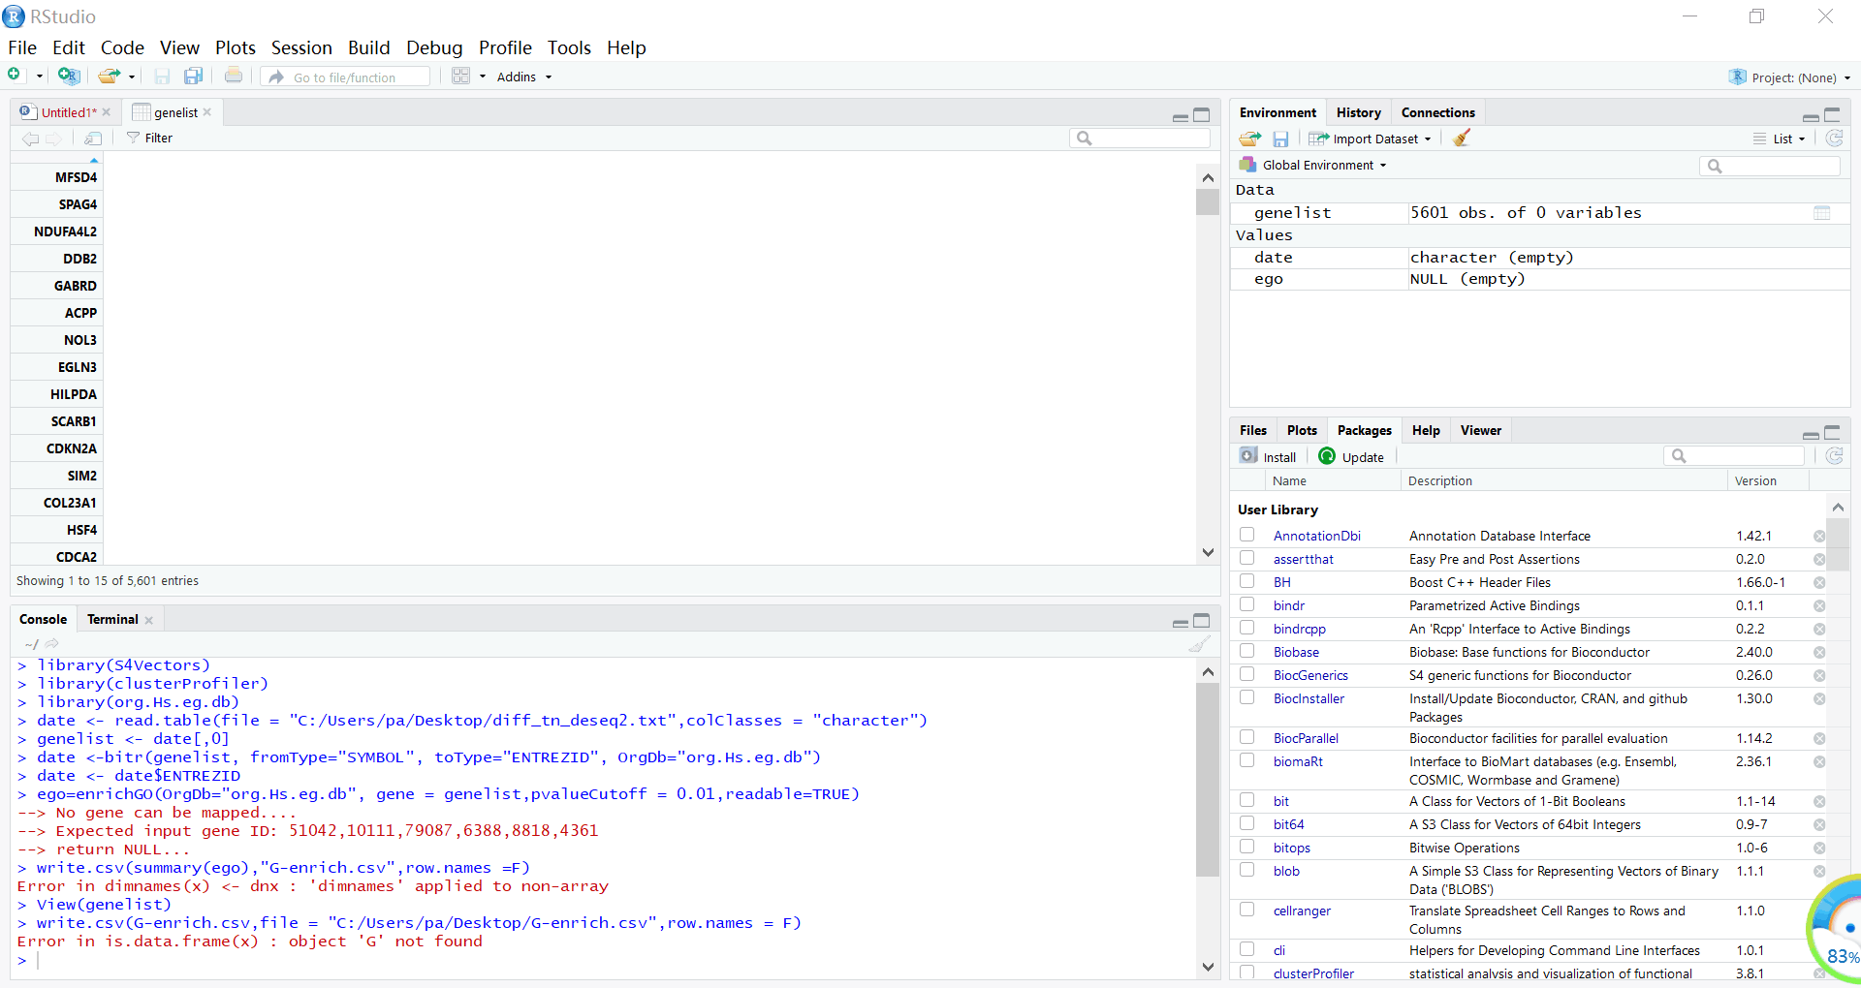Screen dimensions: 1861x988
Task: Click the Print icon in main toolbar
Action: click(x=234, y=77)
